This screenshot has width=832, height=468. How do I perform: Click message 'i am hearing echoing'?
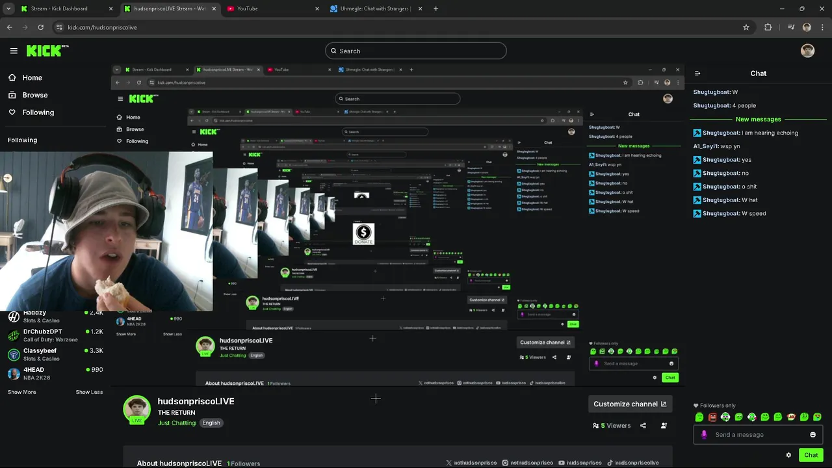(770, 133)
